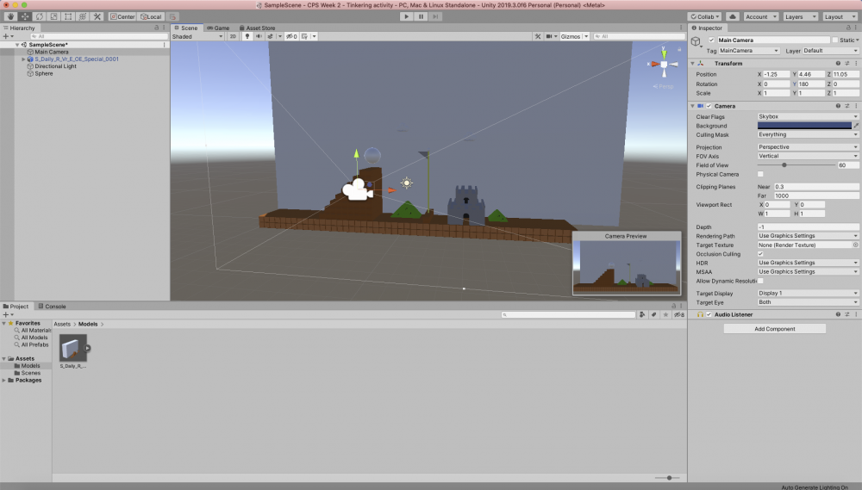Toggle handle rotation Local button
This screenshot has height=490, width=862.
click(151, 16)
